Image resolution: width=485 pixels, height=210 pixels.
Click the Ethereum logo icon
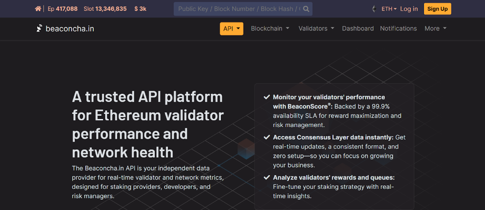tap(373, 9)
